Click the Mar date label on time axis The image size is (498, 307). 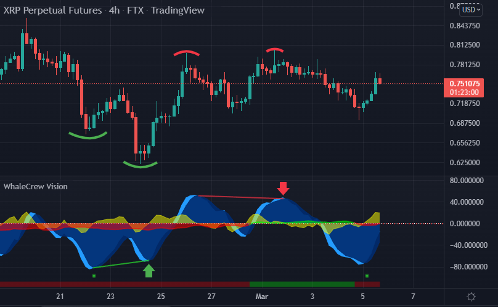[x=261, y=297]
